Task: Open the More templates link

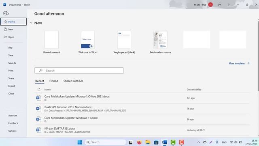Action: click(x=239, y=63)
